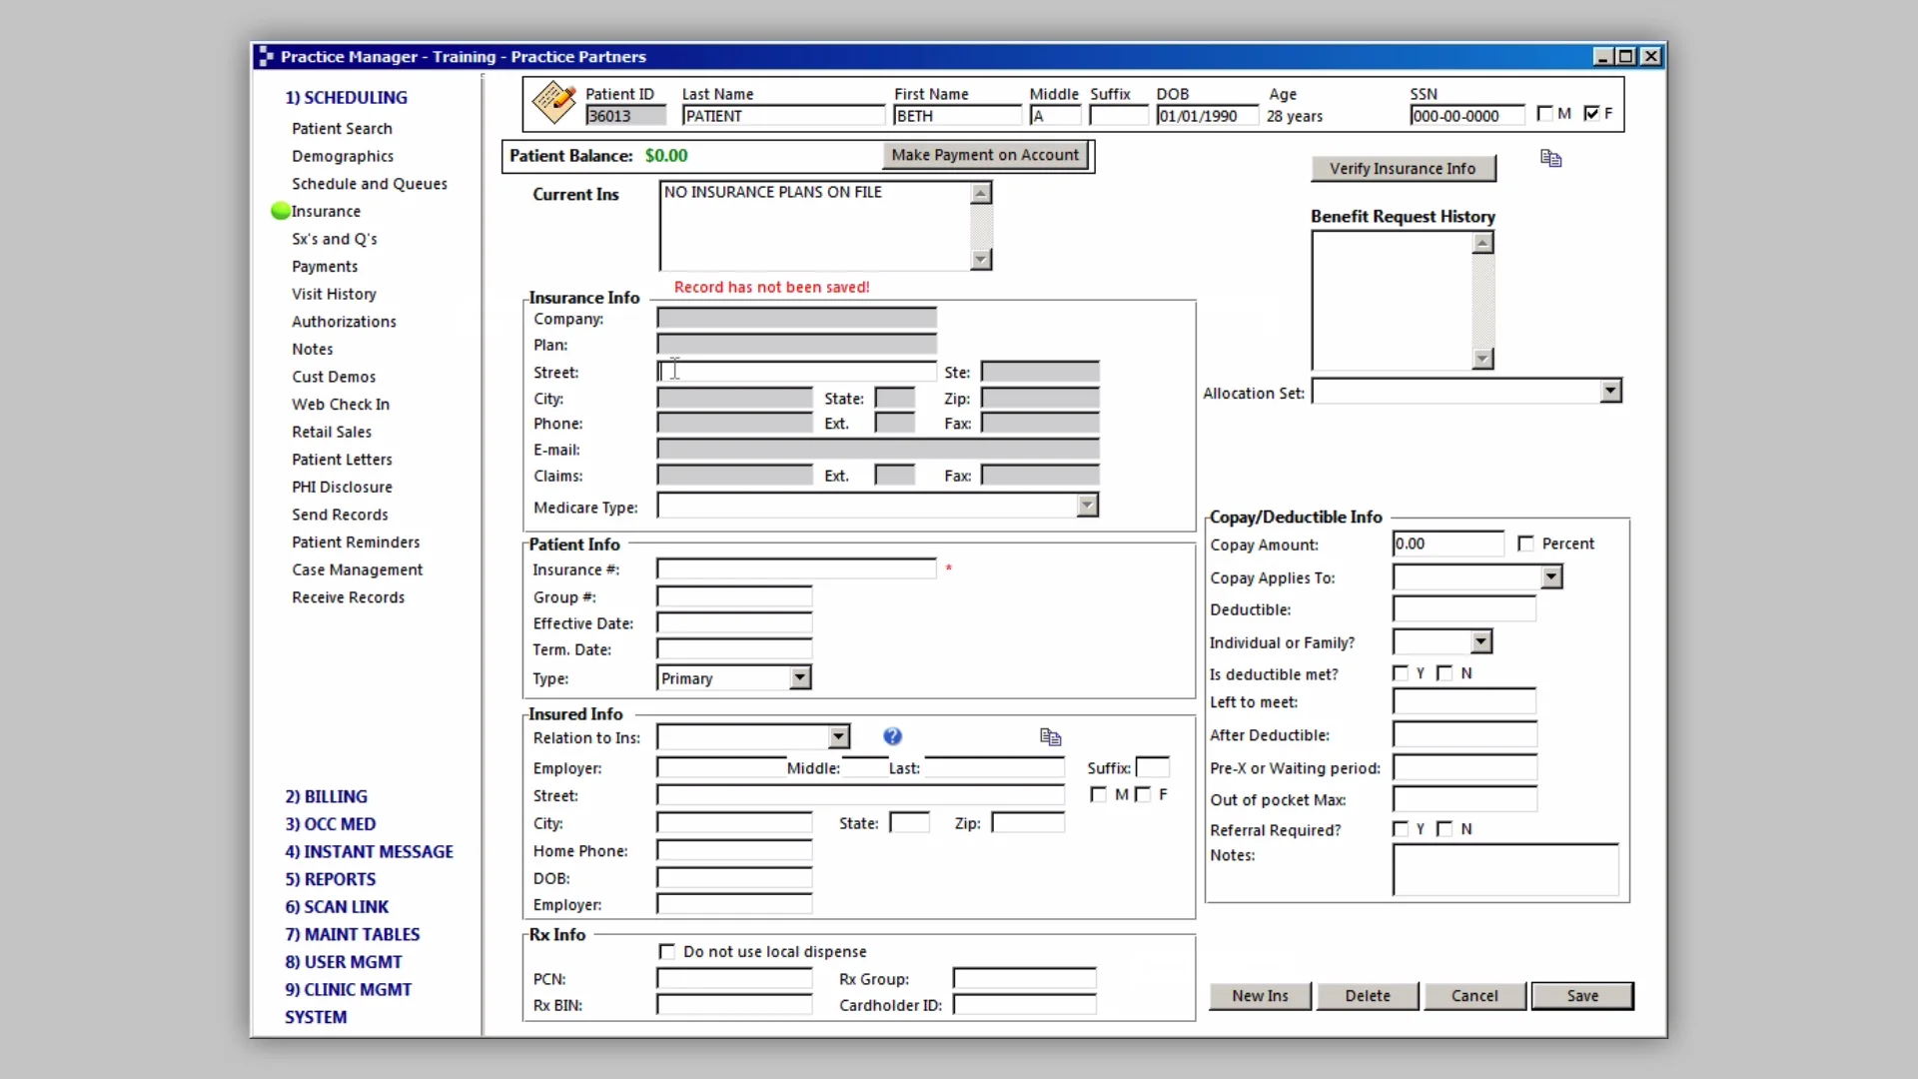Click the copy icon in Insured Info
Viewport: 1918px width, 1079px height.
click(1050, 737)
